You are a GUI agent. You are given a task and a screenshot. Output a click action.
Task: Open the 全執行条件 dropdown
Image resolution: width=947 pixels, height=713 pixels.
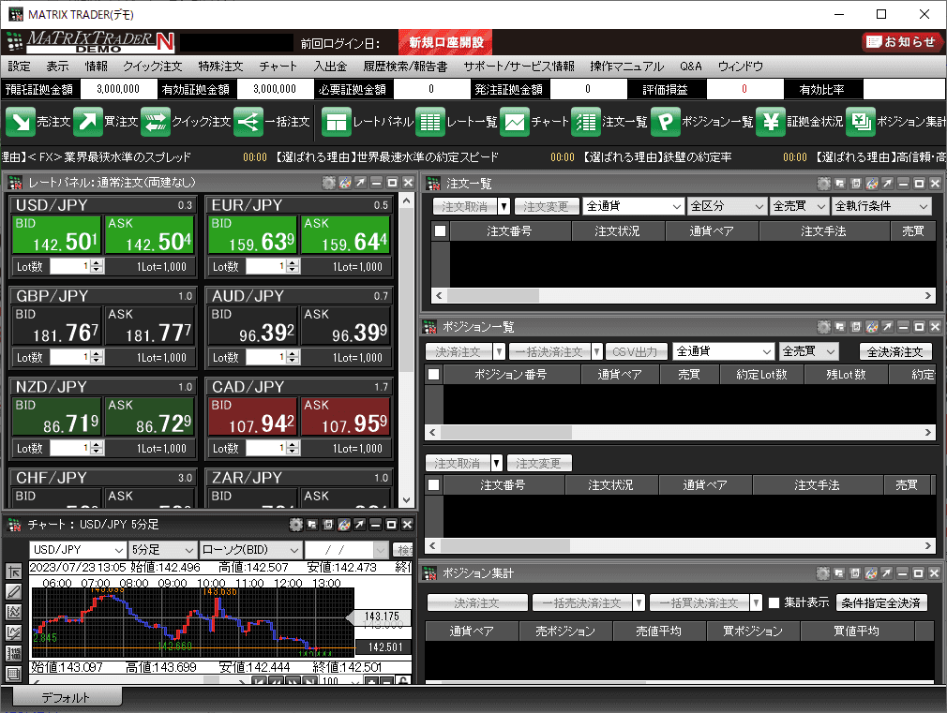[880, 206]
